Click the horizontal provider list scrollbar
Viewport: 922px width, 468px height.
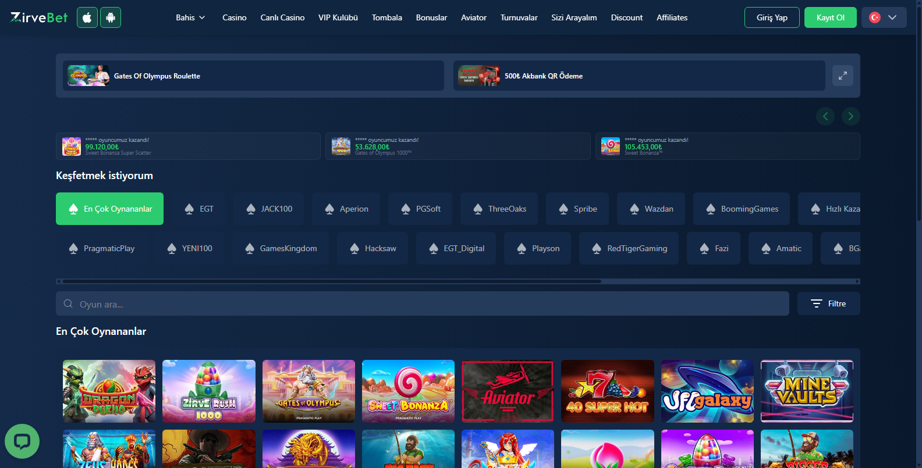(332, 281)
